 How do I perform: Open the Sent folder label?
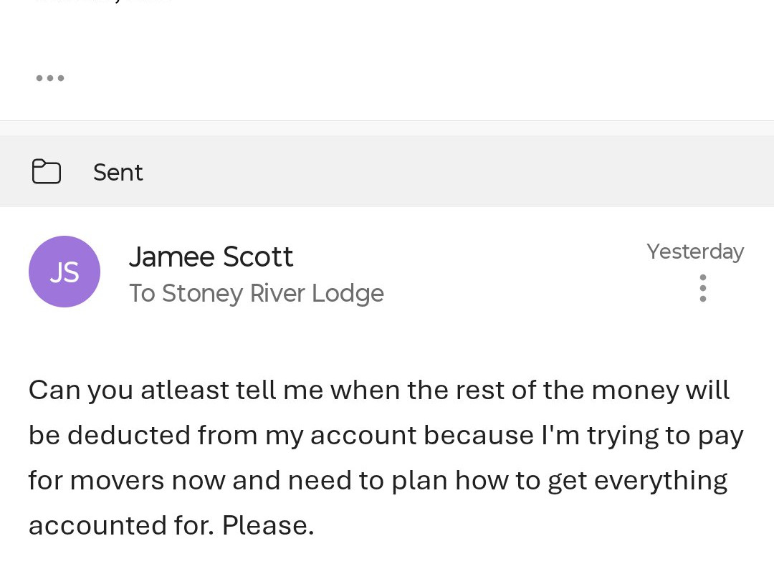[118, 173]
